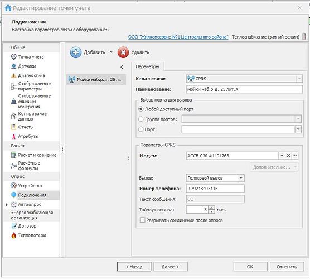The height and width of the screenshot is (279, 310).
Task: Open Точка учета sidebar item icon
Action: (x=13, y=57)
